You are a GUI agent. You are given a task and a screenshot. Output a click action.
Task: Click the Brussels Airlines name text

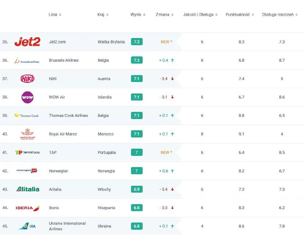point(64,60)
